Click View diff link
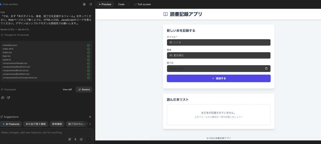Image resolution: width=321 pixels, height=144 pixels. pos(67,90)
